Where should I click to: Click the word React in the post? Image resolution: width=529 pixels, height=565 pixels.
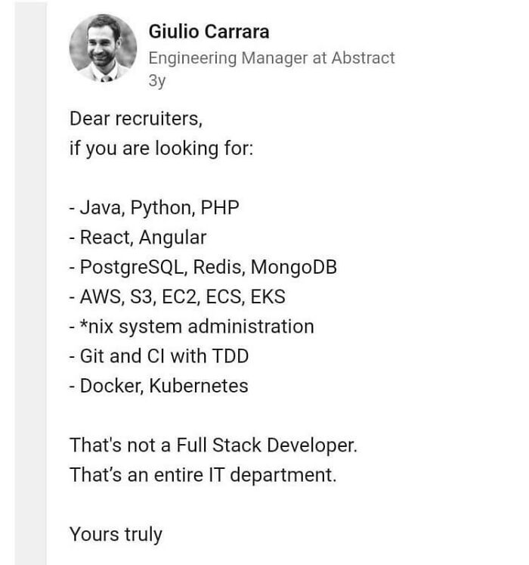[104, 237]
